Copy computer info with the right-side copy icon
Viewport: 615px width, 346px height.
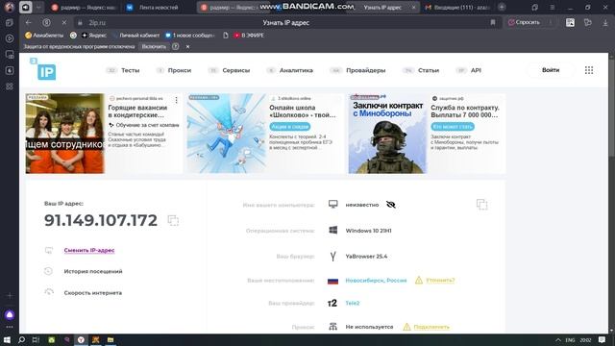coord(481,205)
